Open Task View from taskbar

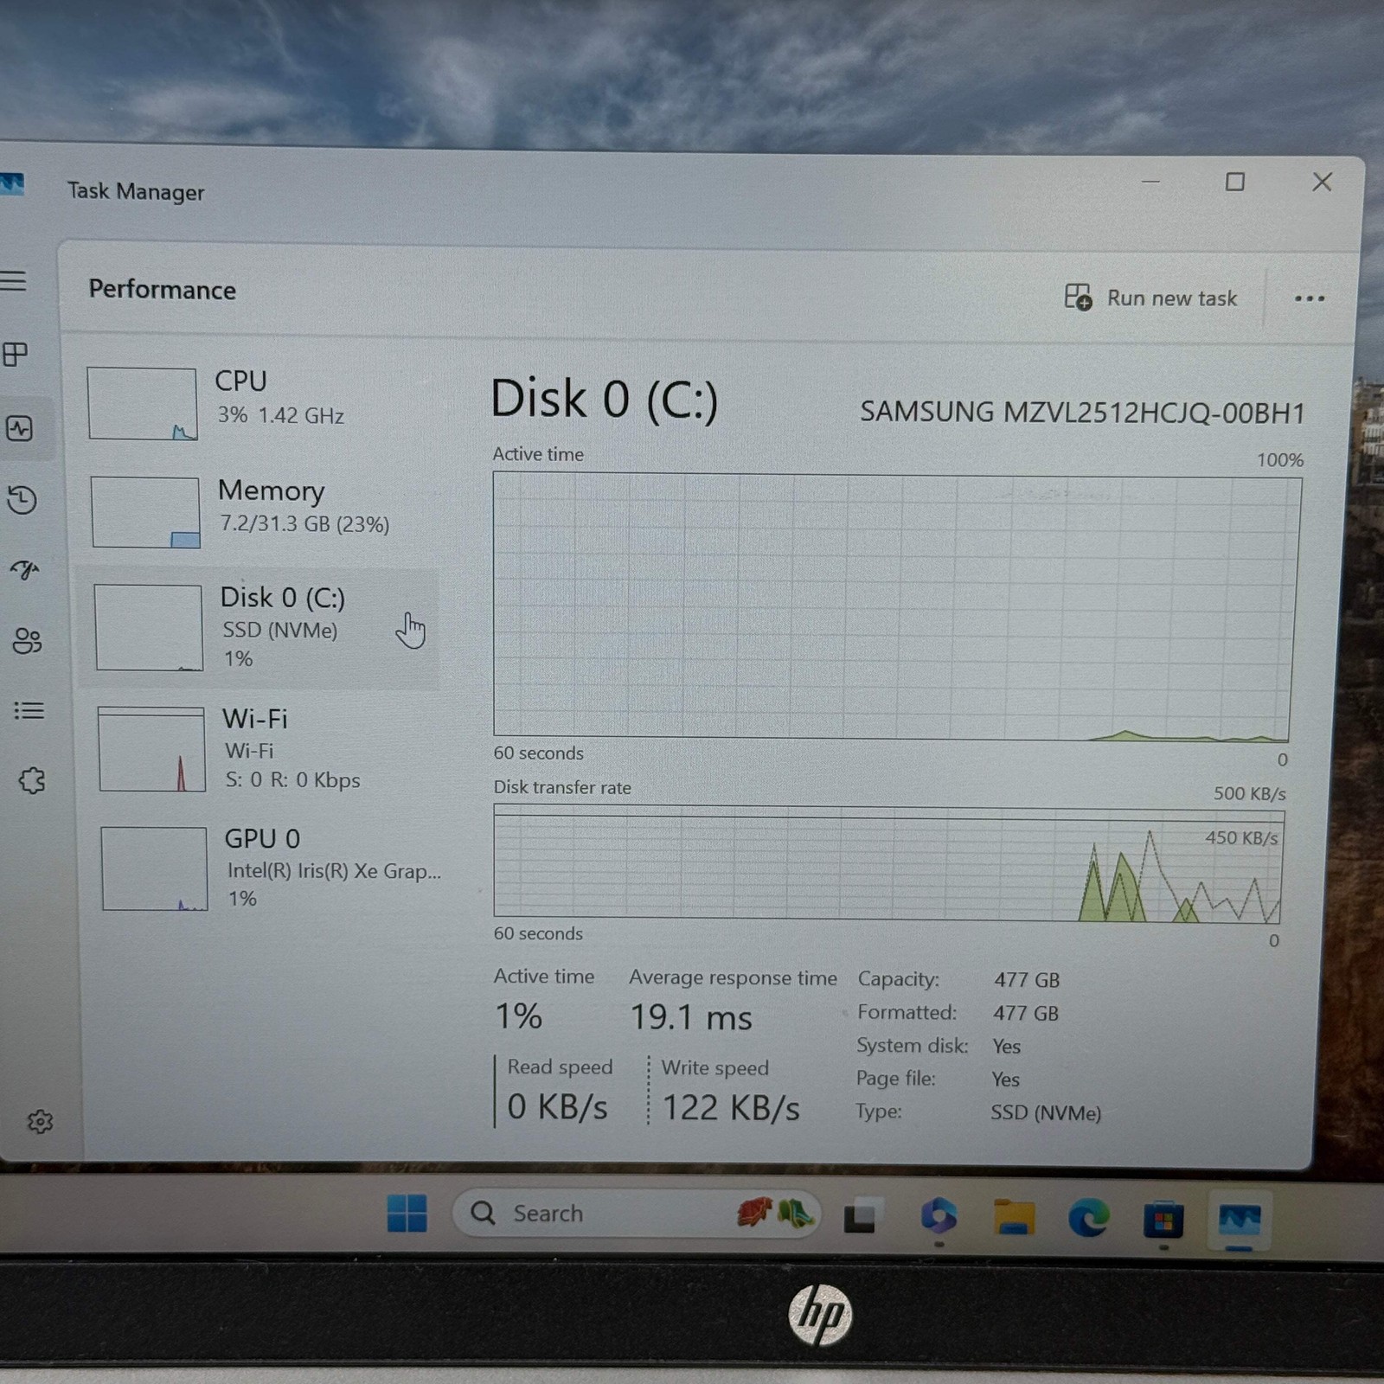(x=860, y=1216)
